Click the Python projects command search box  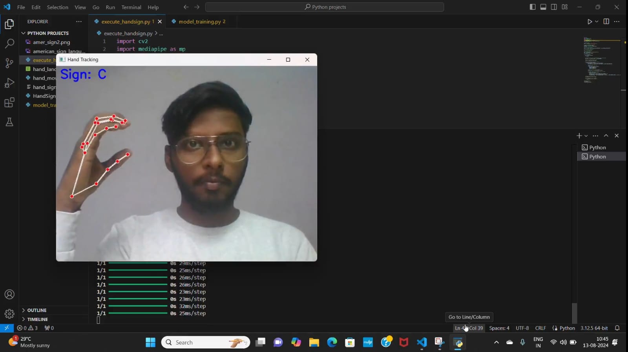click(x=325, y=7)
